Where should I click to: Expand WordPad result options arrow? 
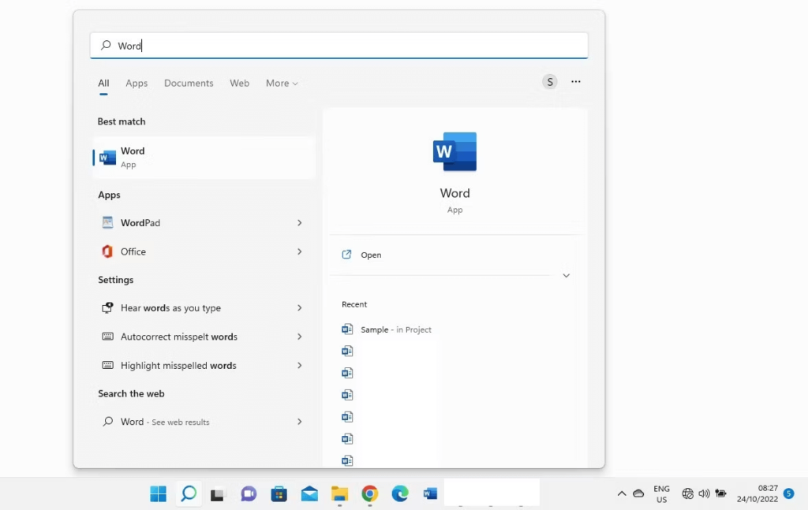[299, 223]
